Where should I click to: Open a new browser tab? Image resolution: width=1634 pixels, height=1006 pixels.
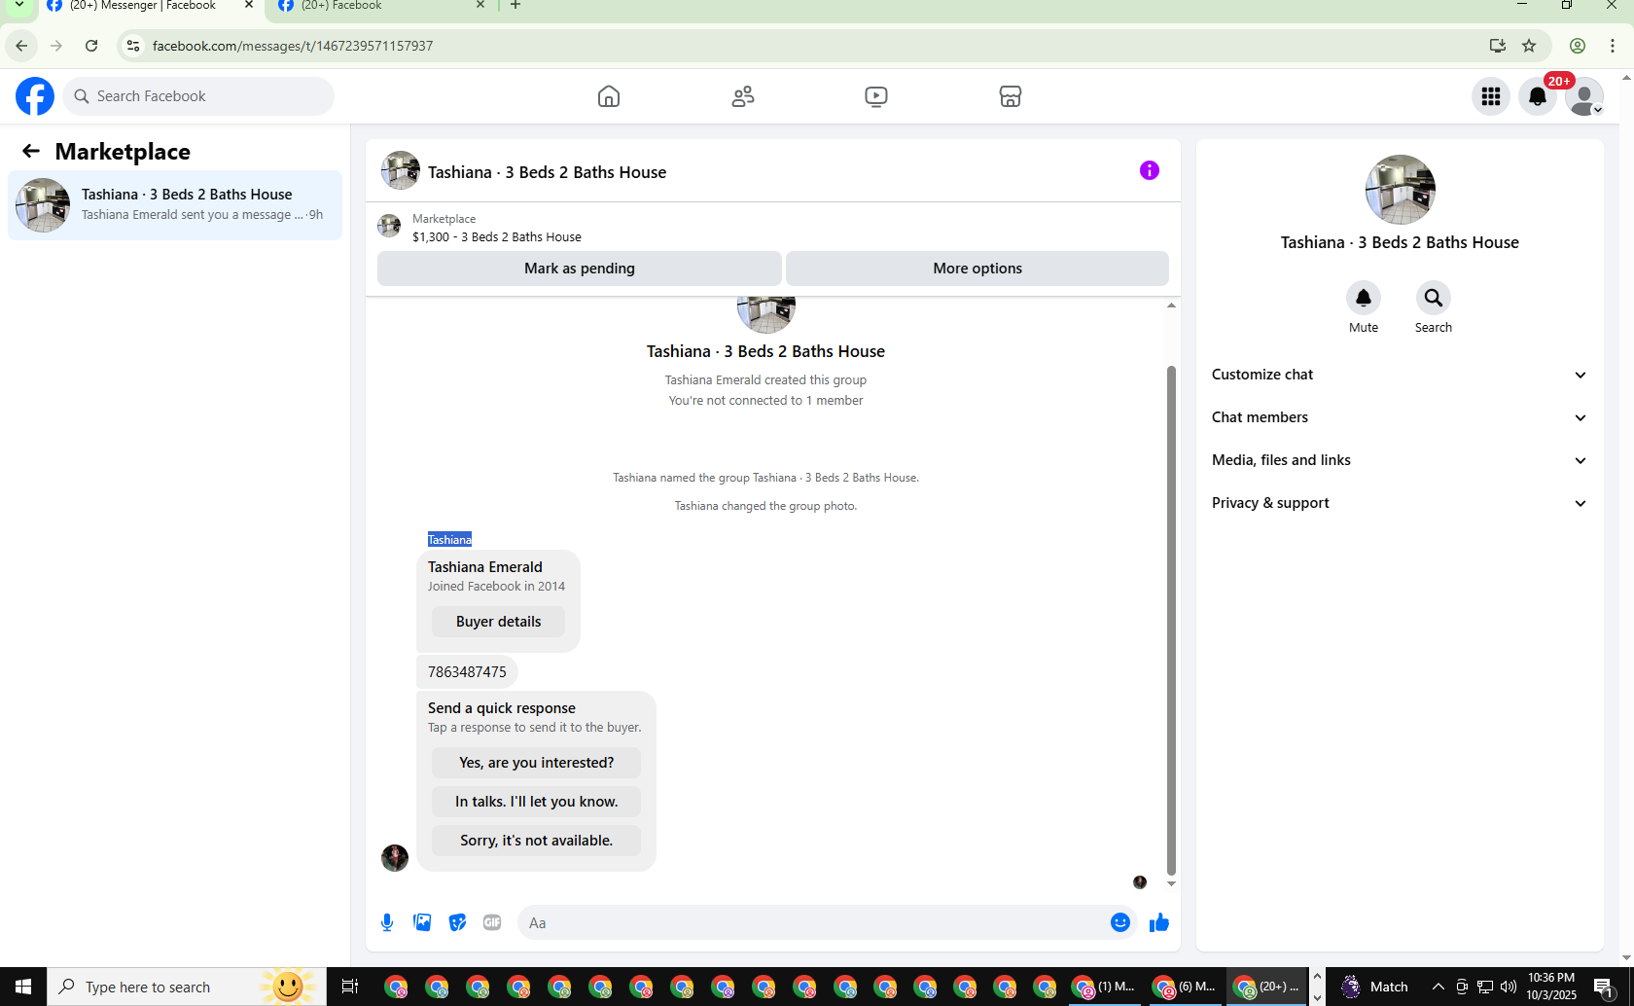(515, 6)
